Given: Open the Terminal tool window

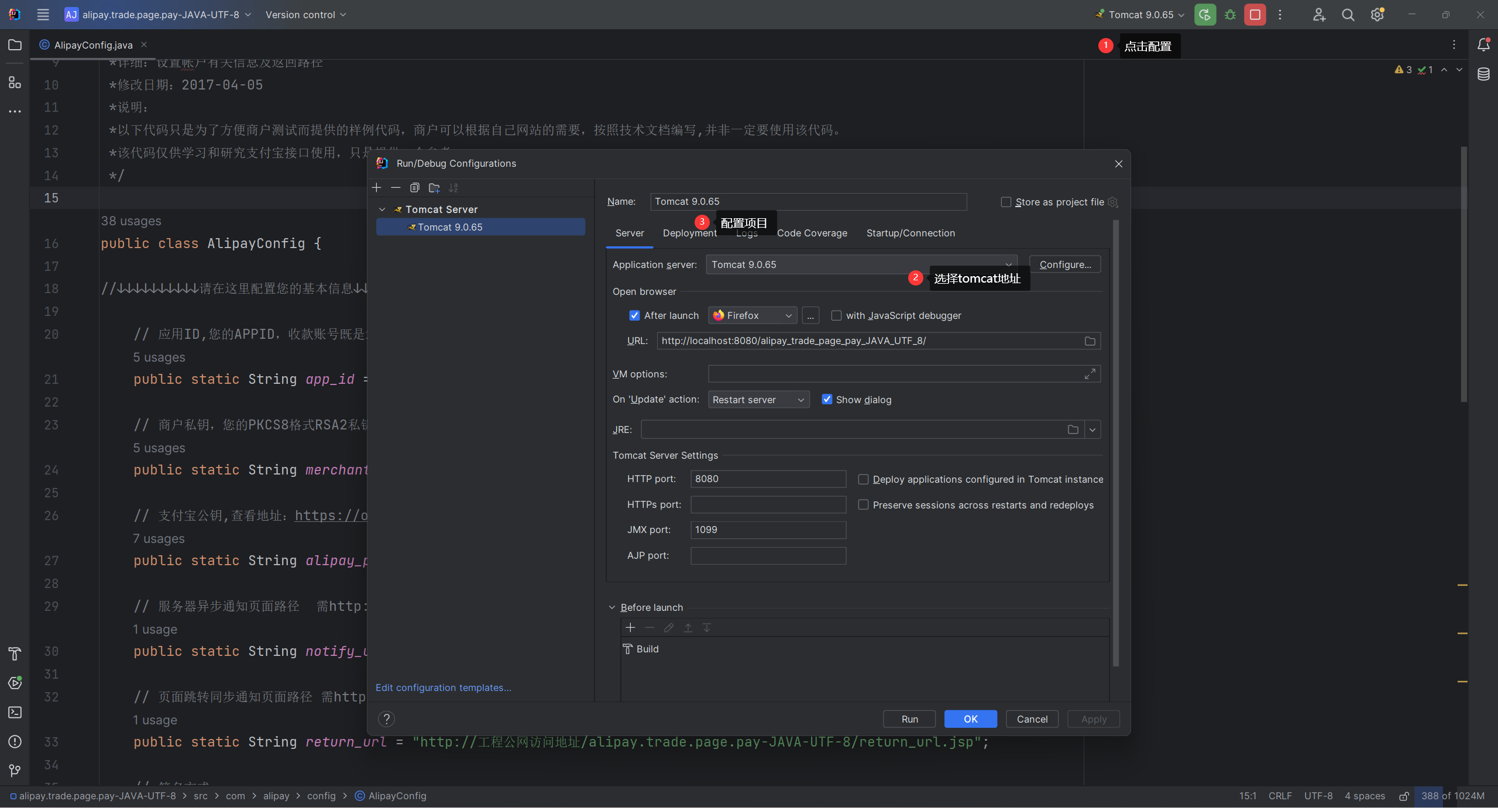Looking at the screenshot, I should pyautogui.click(x=15, y=712).
